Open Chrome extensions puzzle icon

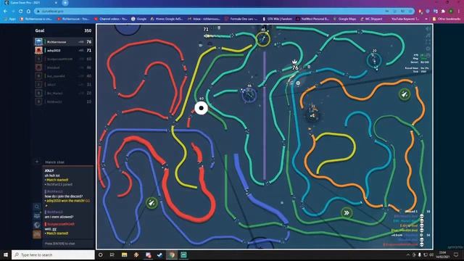(443, 12)
